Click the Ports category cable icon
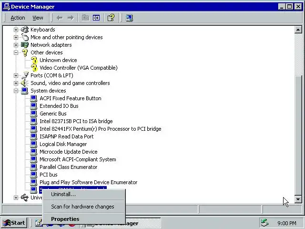The height and width of the screenshot is (229, 305). tap(25, 75)
